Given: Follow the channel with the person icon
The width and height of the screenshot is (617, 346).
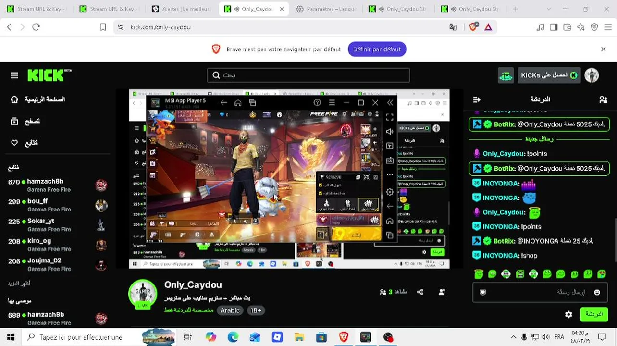Looking at the screenshot, I should pyautogui.click(x=442, y=292).
